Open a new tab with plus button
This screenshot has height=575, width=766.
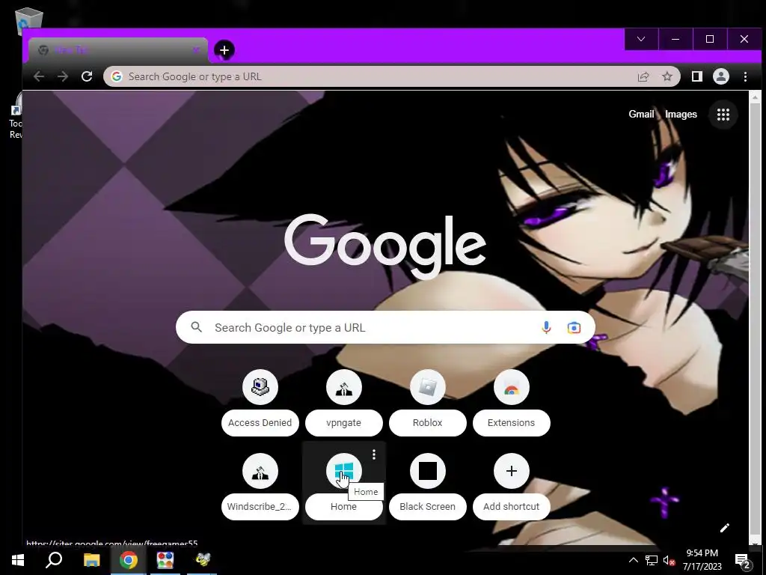tap(224, 50)
